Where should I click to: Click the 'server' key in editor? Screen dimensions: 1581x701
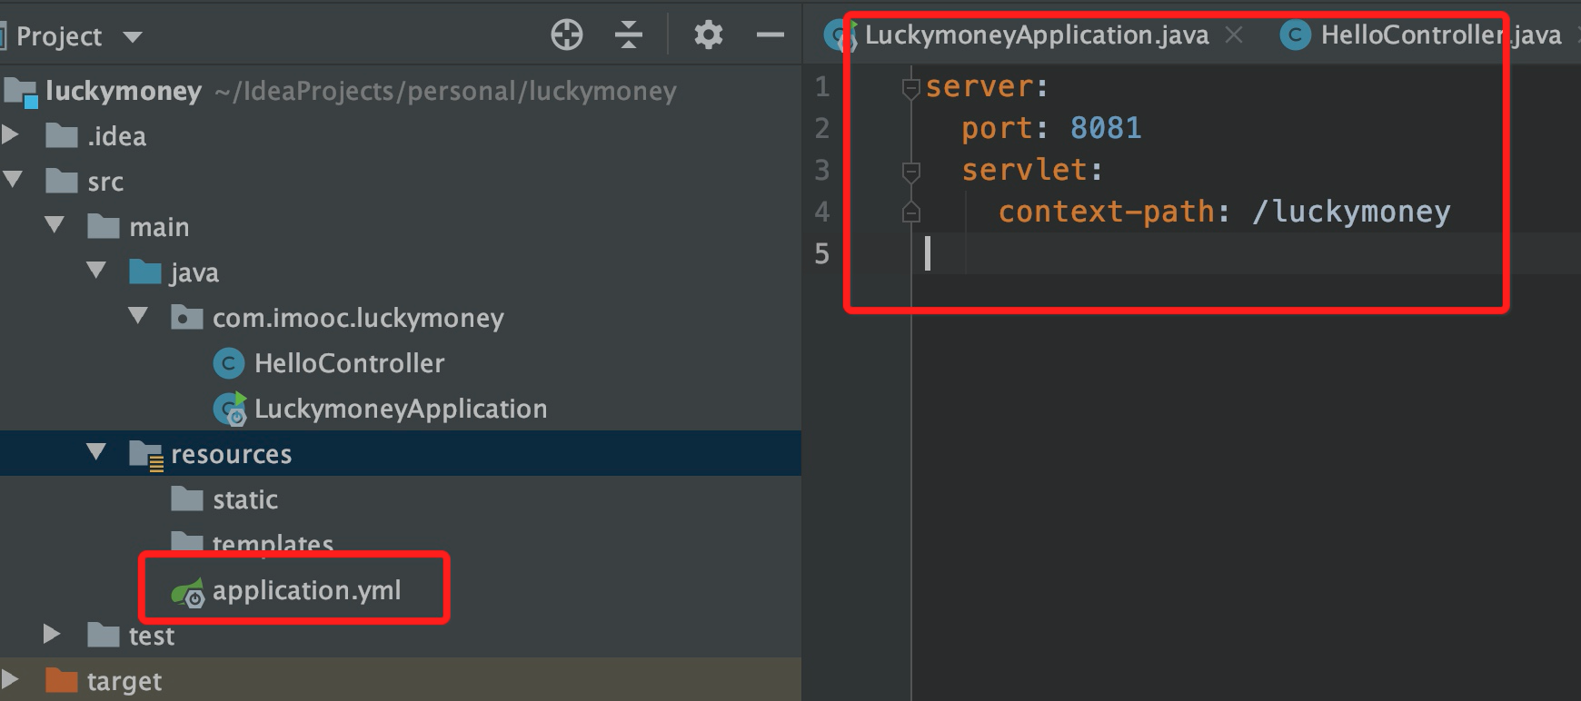coord(979,86)
